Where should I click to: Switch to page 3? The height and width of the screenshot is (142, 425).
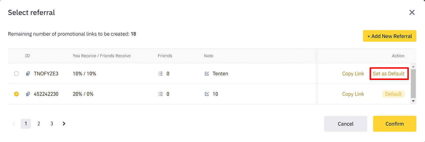click(x=52, y=124)
